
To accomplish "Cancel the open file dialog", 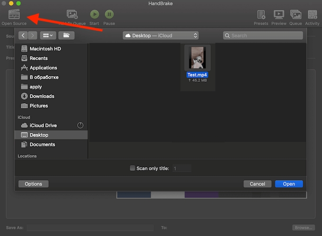I will 257,184.
